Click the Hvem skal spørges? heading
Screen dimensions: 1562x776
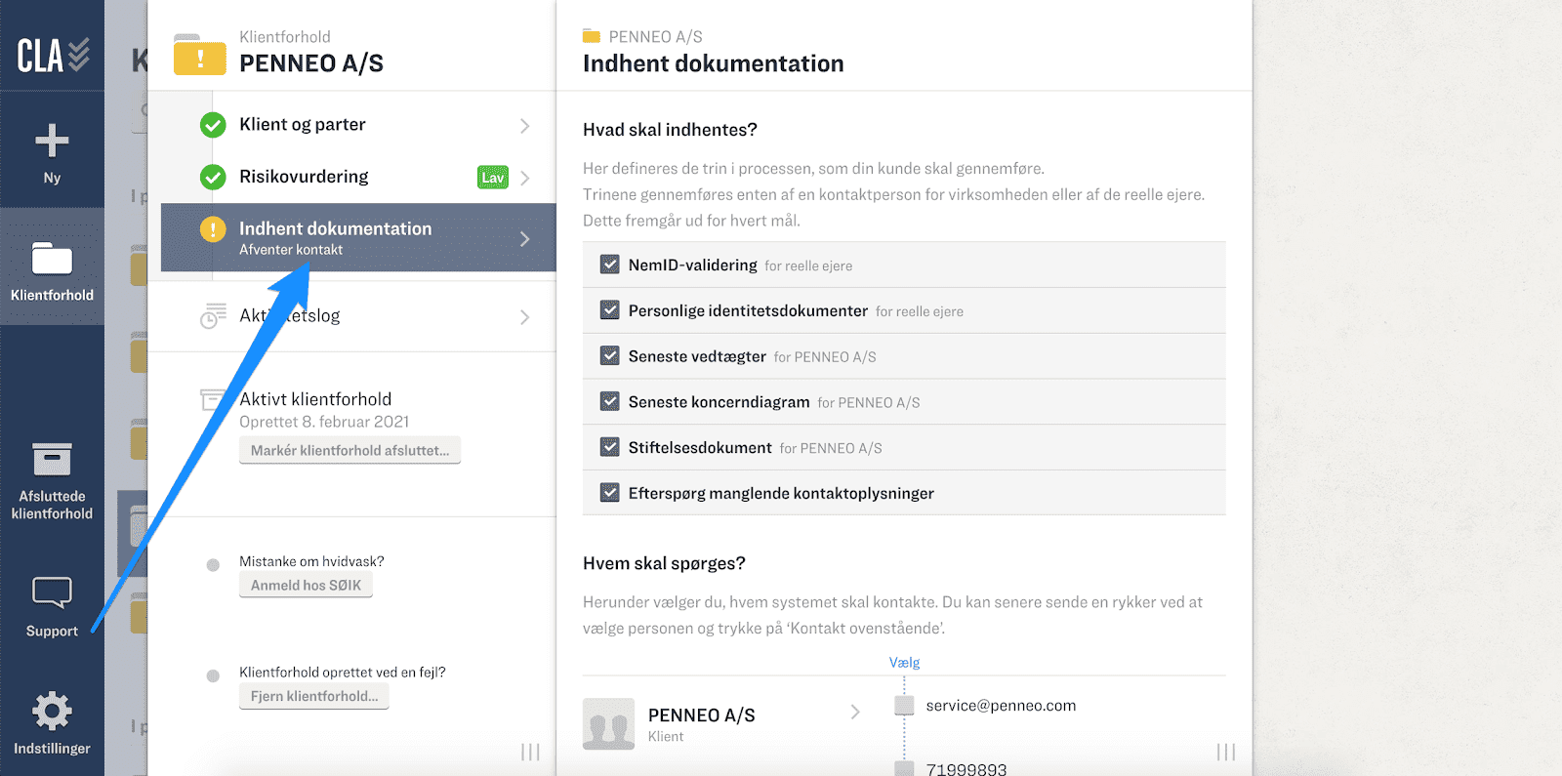click(x=664, y=563)
